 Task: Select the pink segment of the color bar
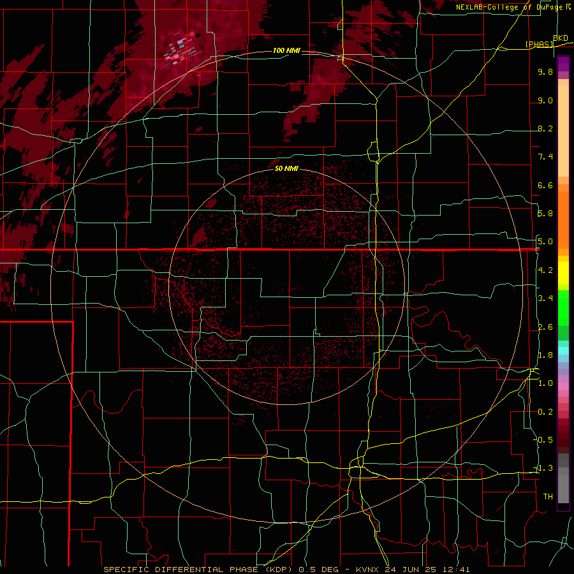pos(563,386)
